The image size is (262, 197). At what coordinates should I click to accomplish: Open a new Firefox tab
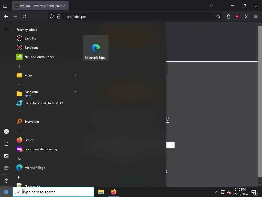point(74,6)
